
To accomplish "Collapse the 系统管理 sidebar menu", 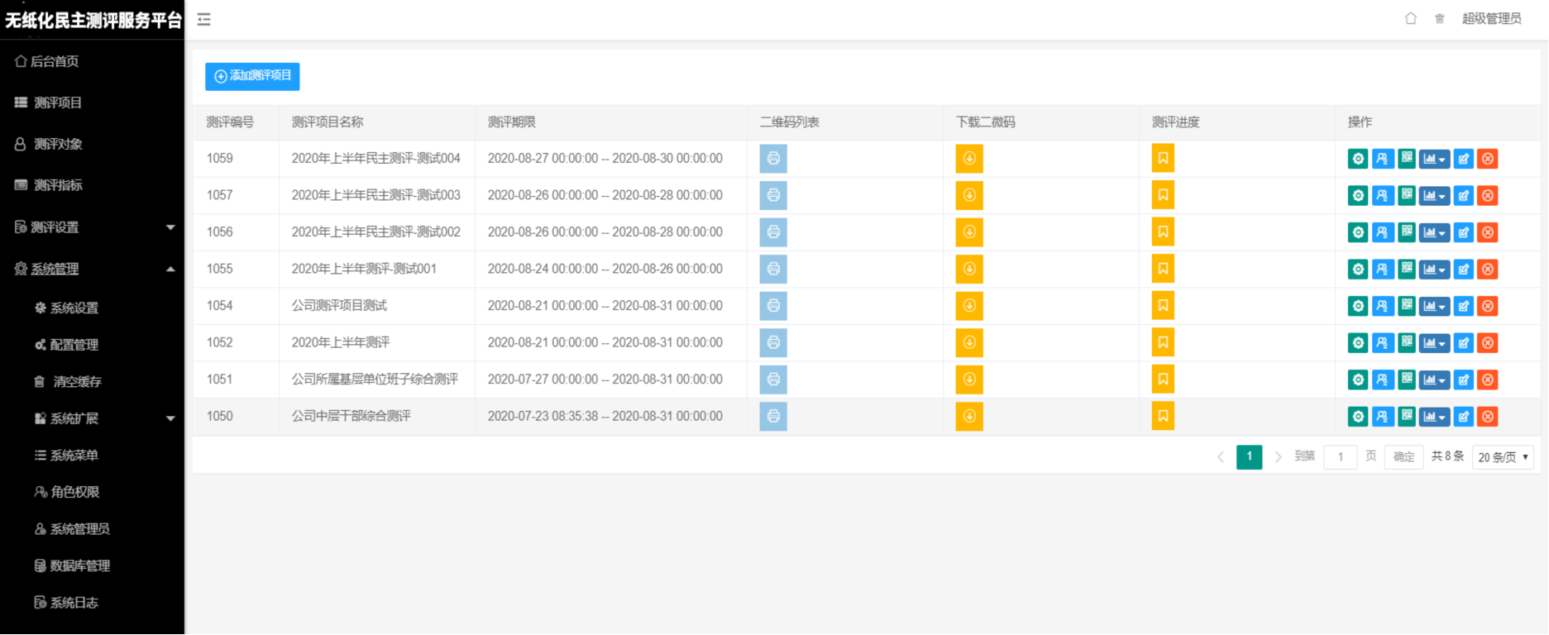I will pos(92,269).
